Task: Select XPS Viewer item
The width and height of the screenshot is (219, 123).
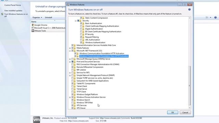Action: pos(81,108)
